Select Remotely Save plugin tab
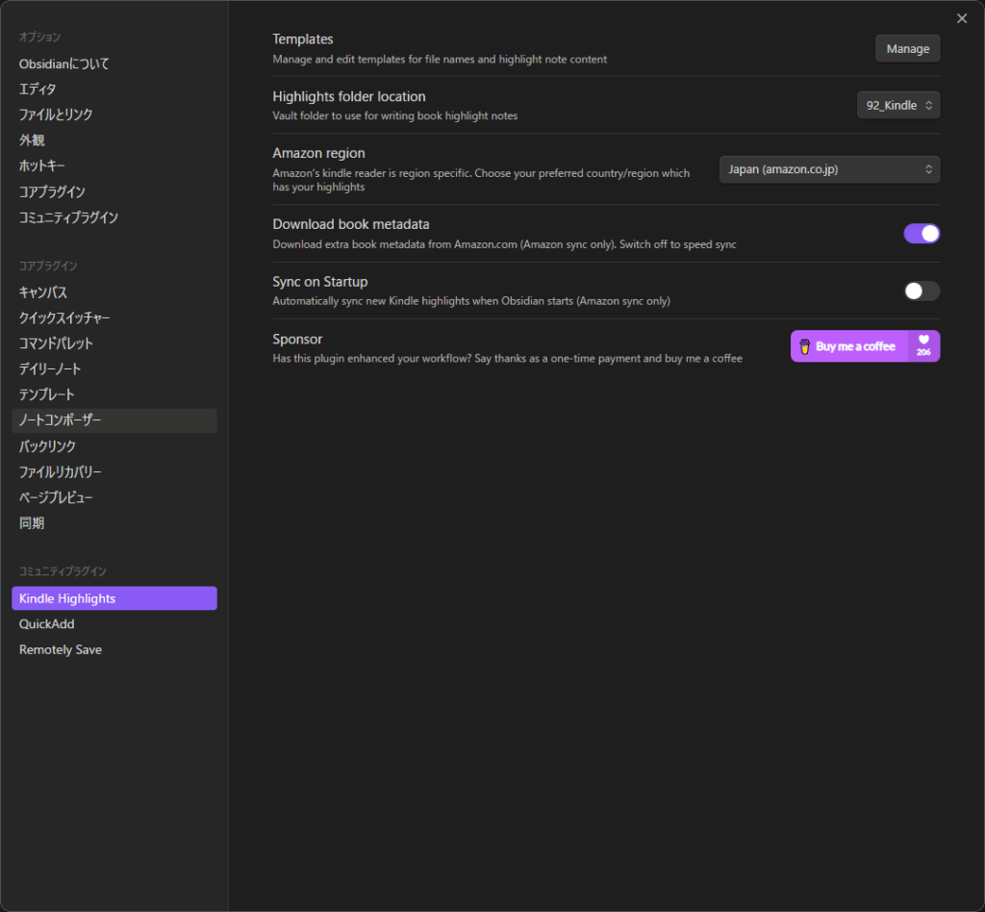 click(114, 649)
